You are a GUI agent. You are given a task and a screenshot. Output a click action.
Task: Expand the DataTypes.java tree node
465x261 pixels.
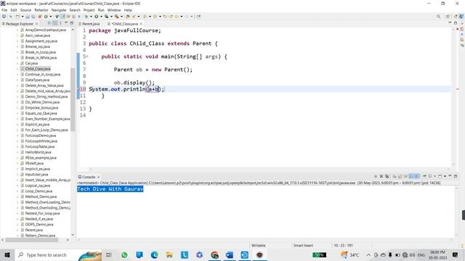(x=17, y=80)
